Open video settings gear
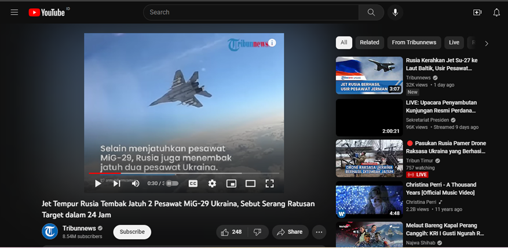This screenshot has width=508, height=248. click(212, 184)
